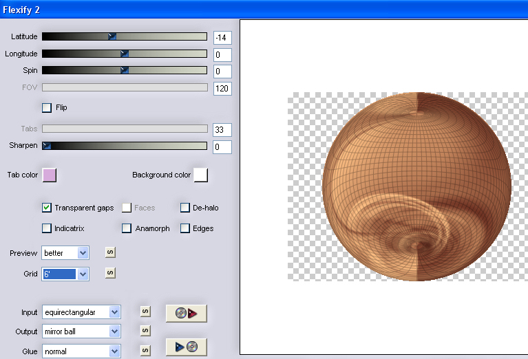Click the S button next to Output
The height and width of the screenshot is (359, 528).
tap(145, 331)
